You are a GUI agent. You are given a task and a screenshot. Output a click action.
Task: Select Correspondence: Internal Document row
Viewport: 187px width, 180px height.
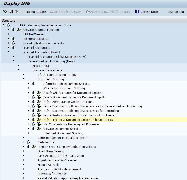pyautogui.click(x=63, y=138)
